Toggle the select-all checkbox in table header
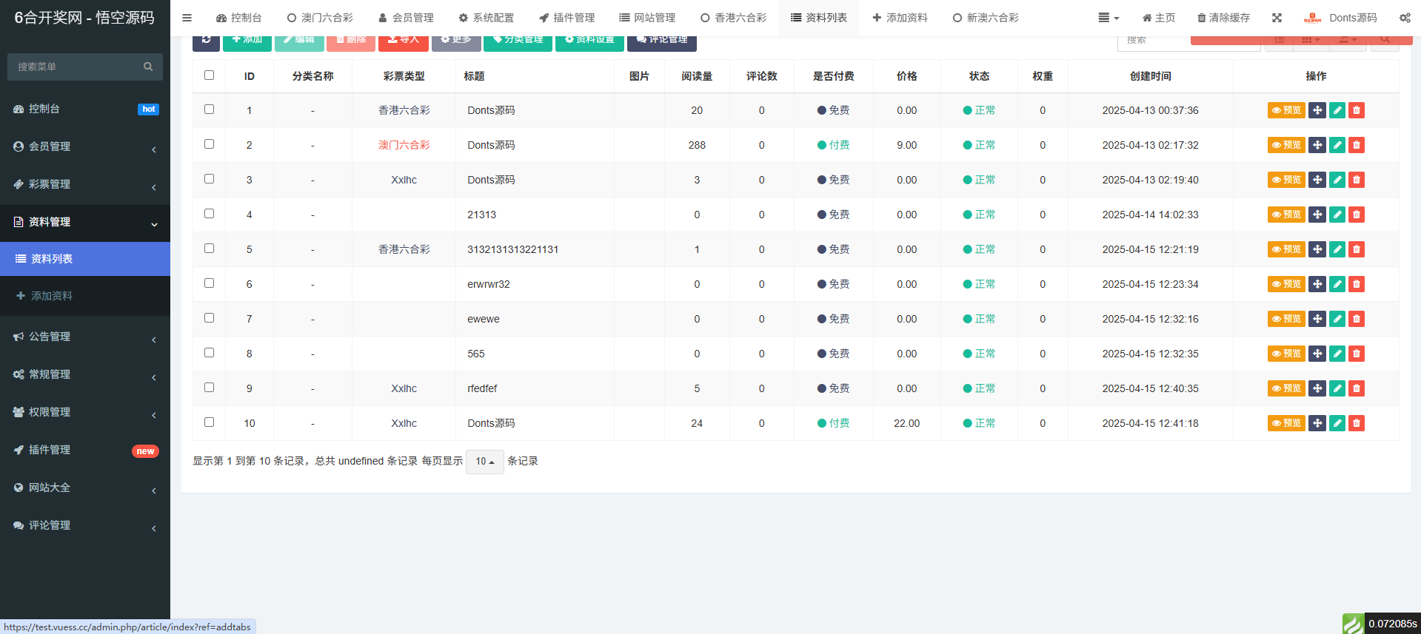Viewport: 1421px width, 634px height. [x=209, y=75]
